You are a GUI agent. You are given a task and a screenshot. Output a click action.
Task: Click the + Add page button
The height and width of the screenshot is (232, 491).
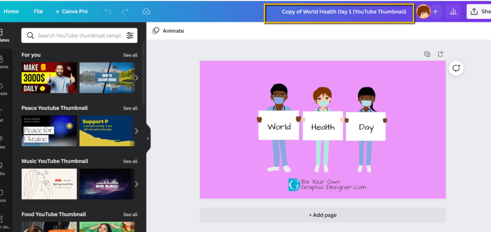click(323, 215)
